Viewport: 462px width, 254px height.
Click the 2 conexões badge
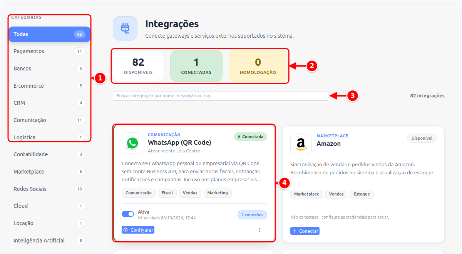tap(252, 215)
